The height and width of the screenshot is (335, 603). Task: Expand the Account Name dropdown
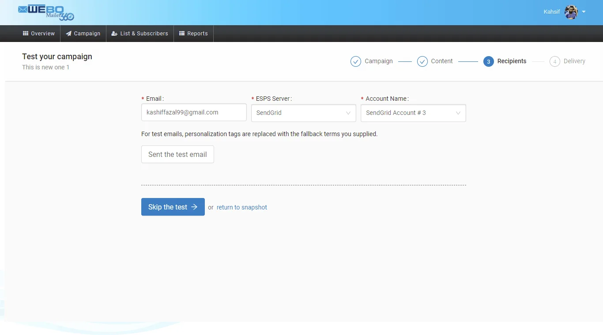tap(413, 113)
